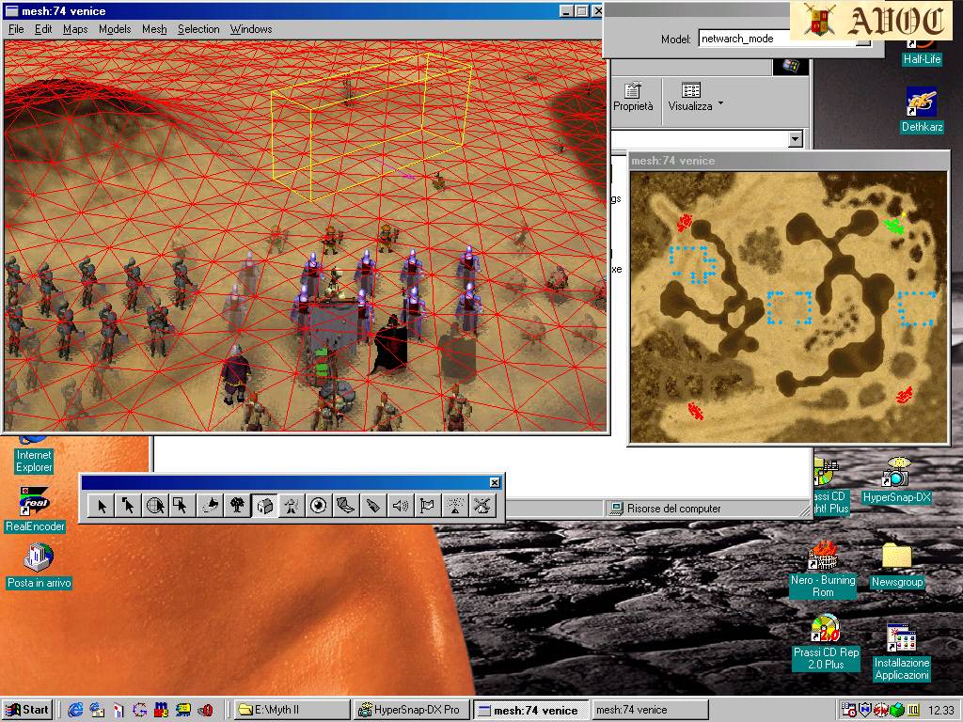Image resolution: width=963 pixels, height=722 pixels.
Task: Choose the particle spray fountain tool
Action: (454, 505)
